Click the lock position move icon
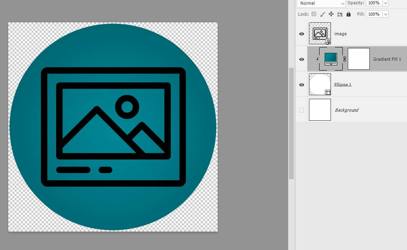Screen dimensions: 407x250 coord(331,14)
